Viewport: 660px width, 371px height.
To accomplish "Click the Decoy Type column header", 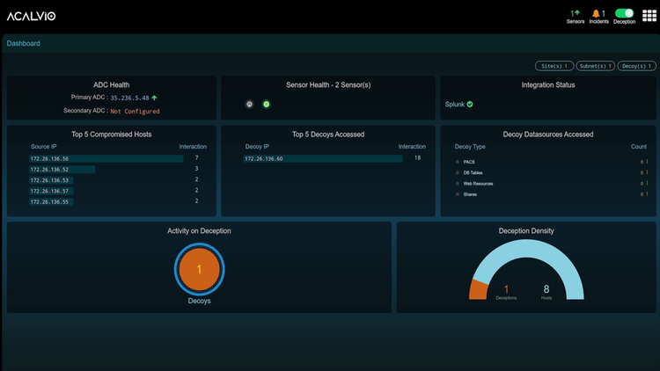I will pos(470,147).
